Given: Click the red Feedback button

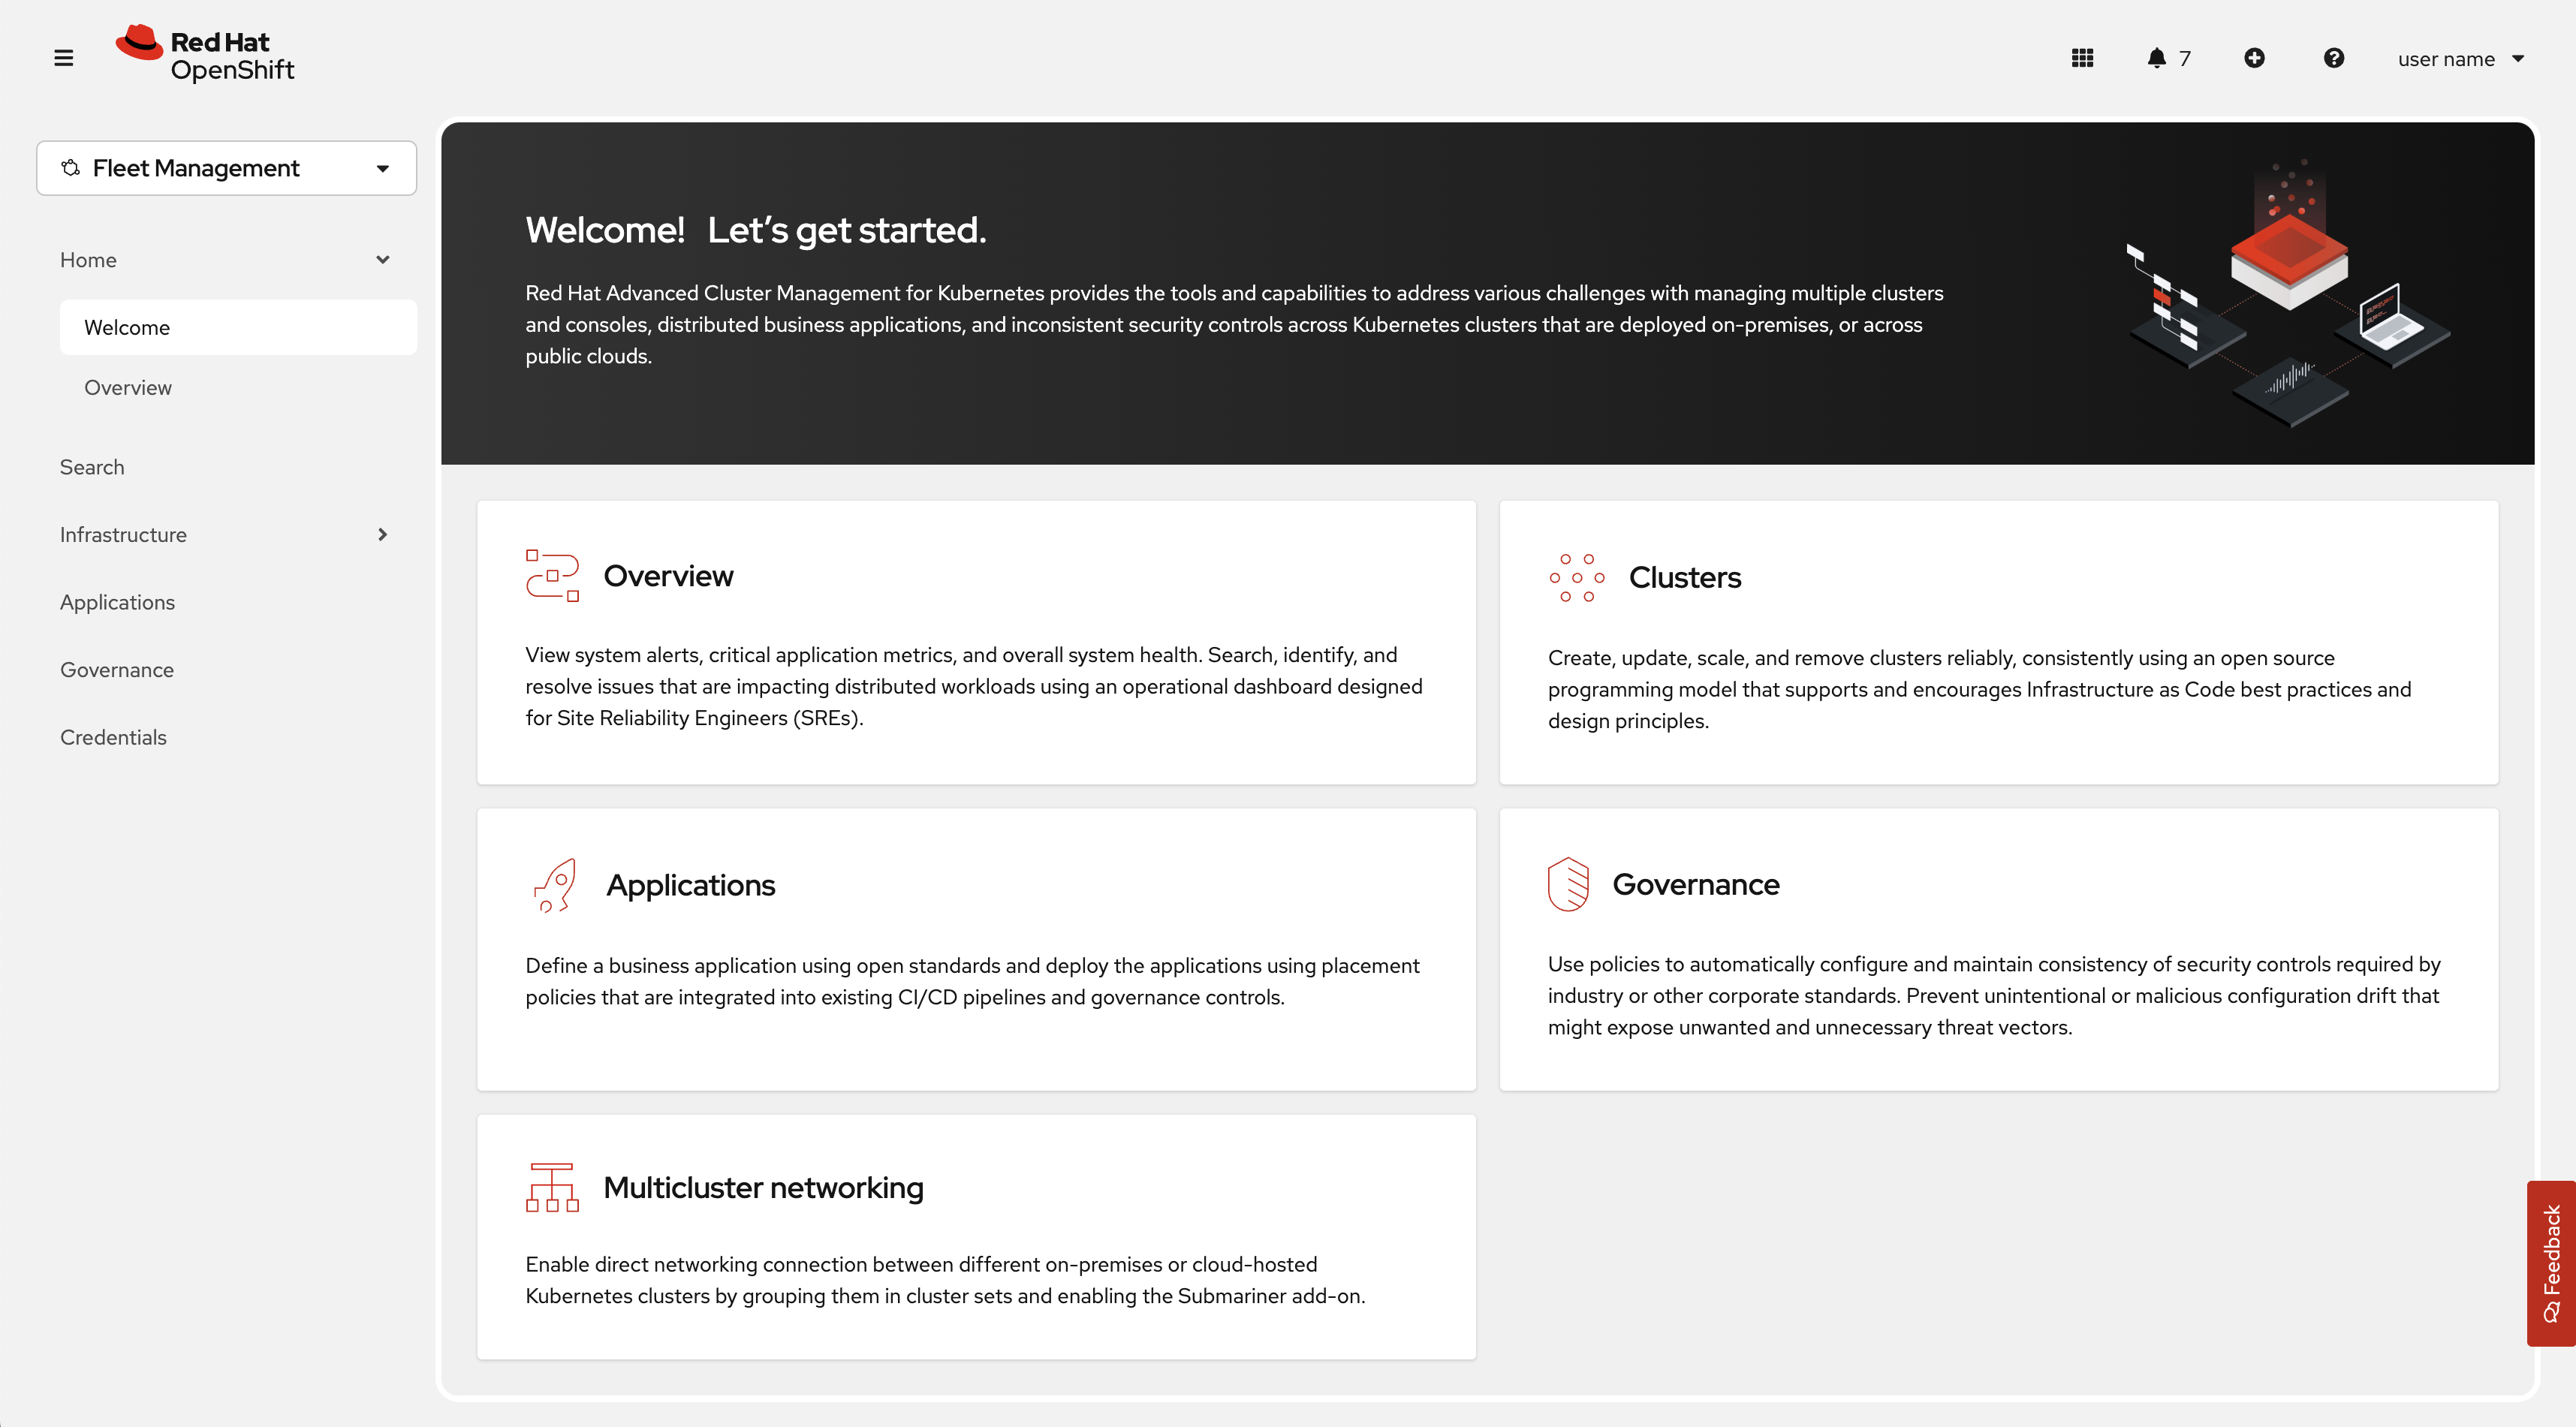Looking at the screenshot, I should [2551, 1262].
